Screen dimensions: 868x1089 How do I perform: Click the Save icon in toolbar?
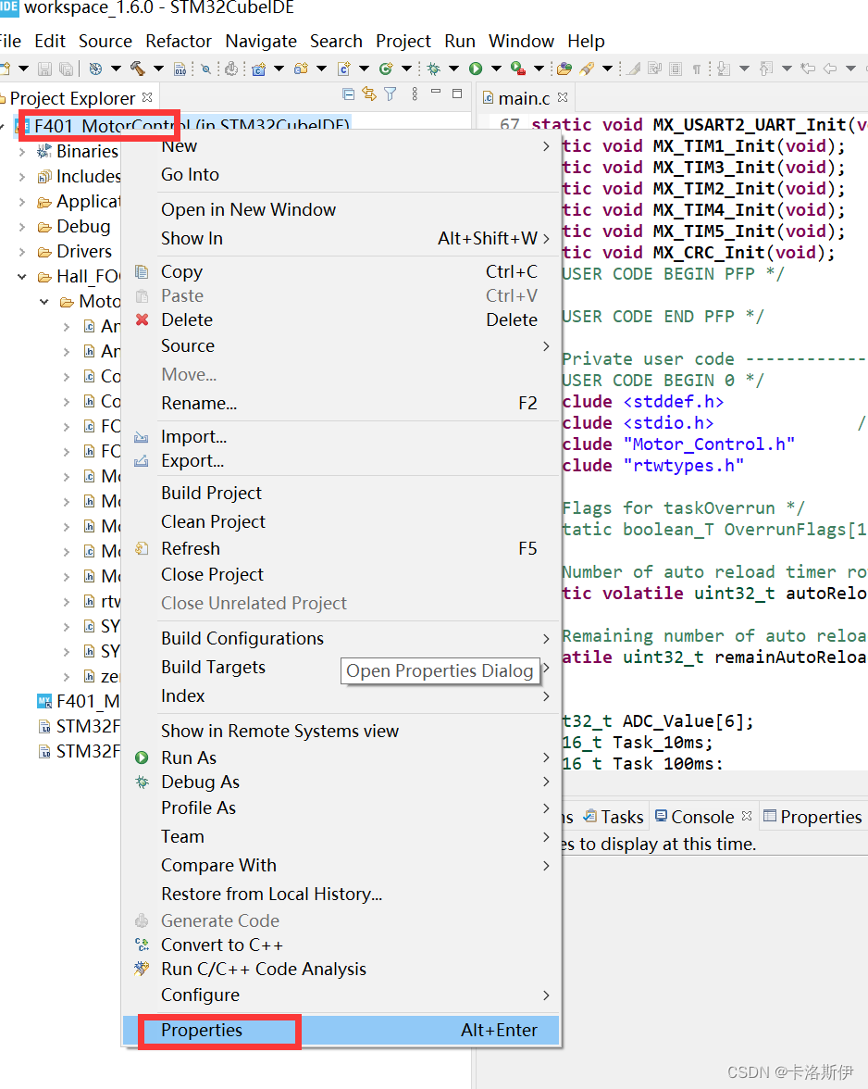44,69
